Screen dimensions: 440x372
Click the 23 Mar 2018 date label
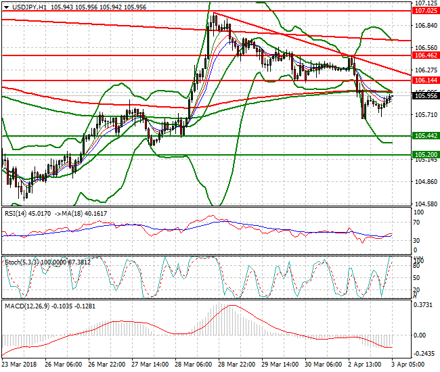point(19,365)
